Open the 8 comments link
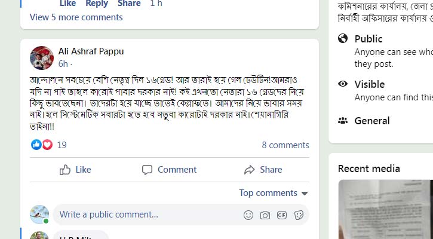Image resolution: width=433 pixels, height=239 pixels. pyautogui.click(x=285, y=145)
